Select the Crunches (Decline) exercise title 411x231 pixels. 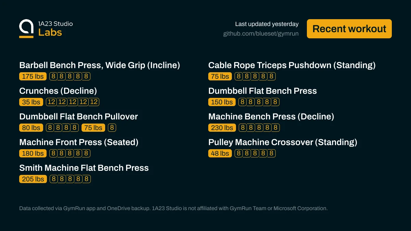(58, 91)
